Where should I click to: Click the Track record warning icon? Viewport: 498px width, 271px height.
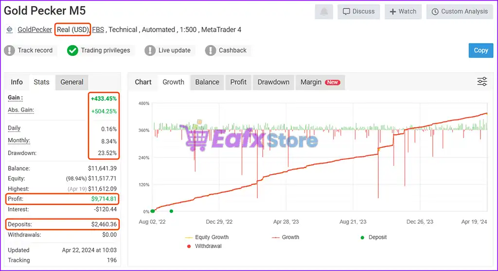10,50
